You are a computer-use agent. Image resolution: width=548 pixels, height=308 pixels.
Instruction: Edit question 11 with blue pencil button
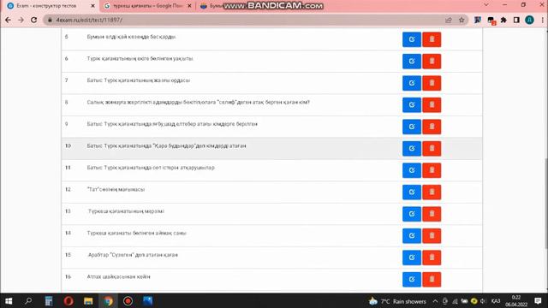[x=412, y=170]
